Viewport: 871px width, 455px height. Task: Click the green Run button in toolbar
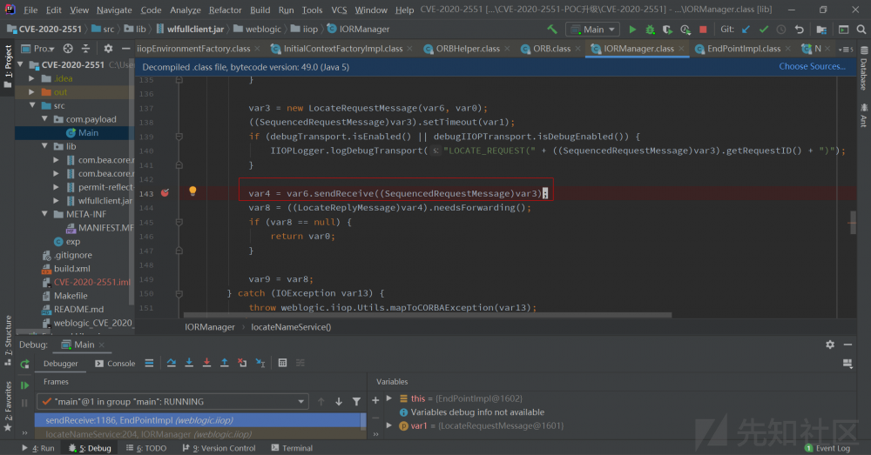coord(633,30)
